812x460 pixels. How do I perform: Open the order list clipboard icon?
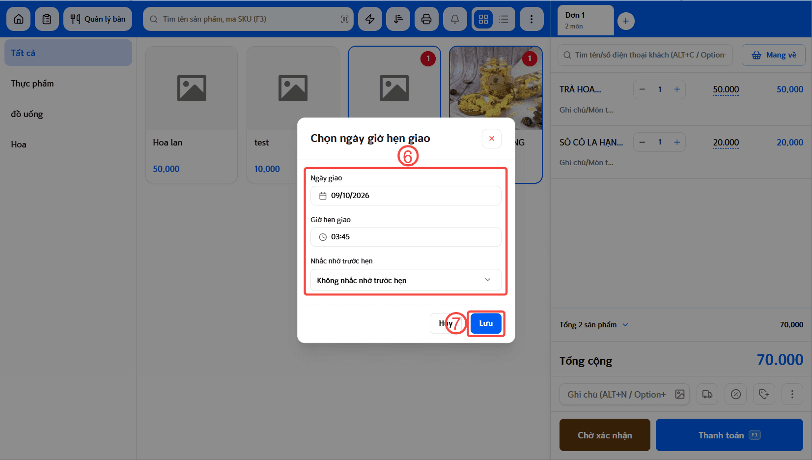click(47, 19)
